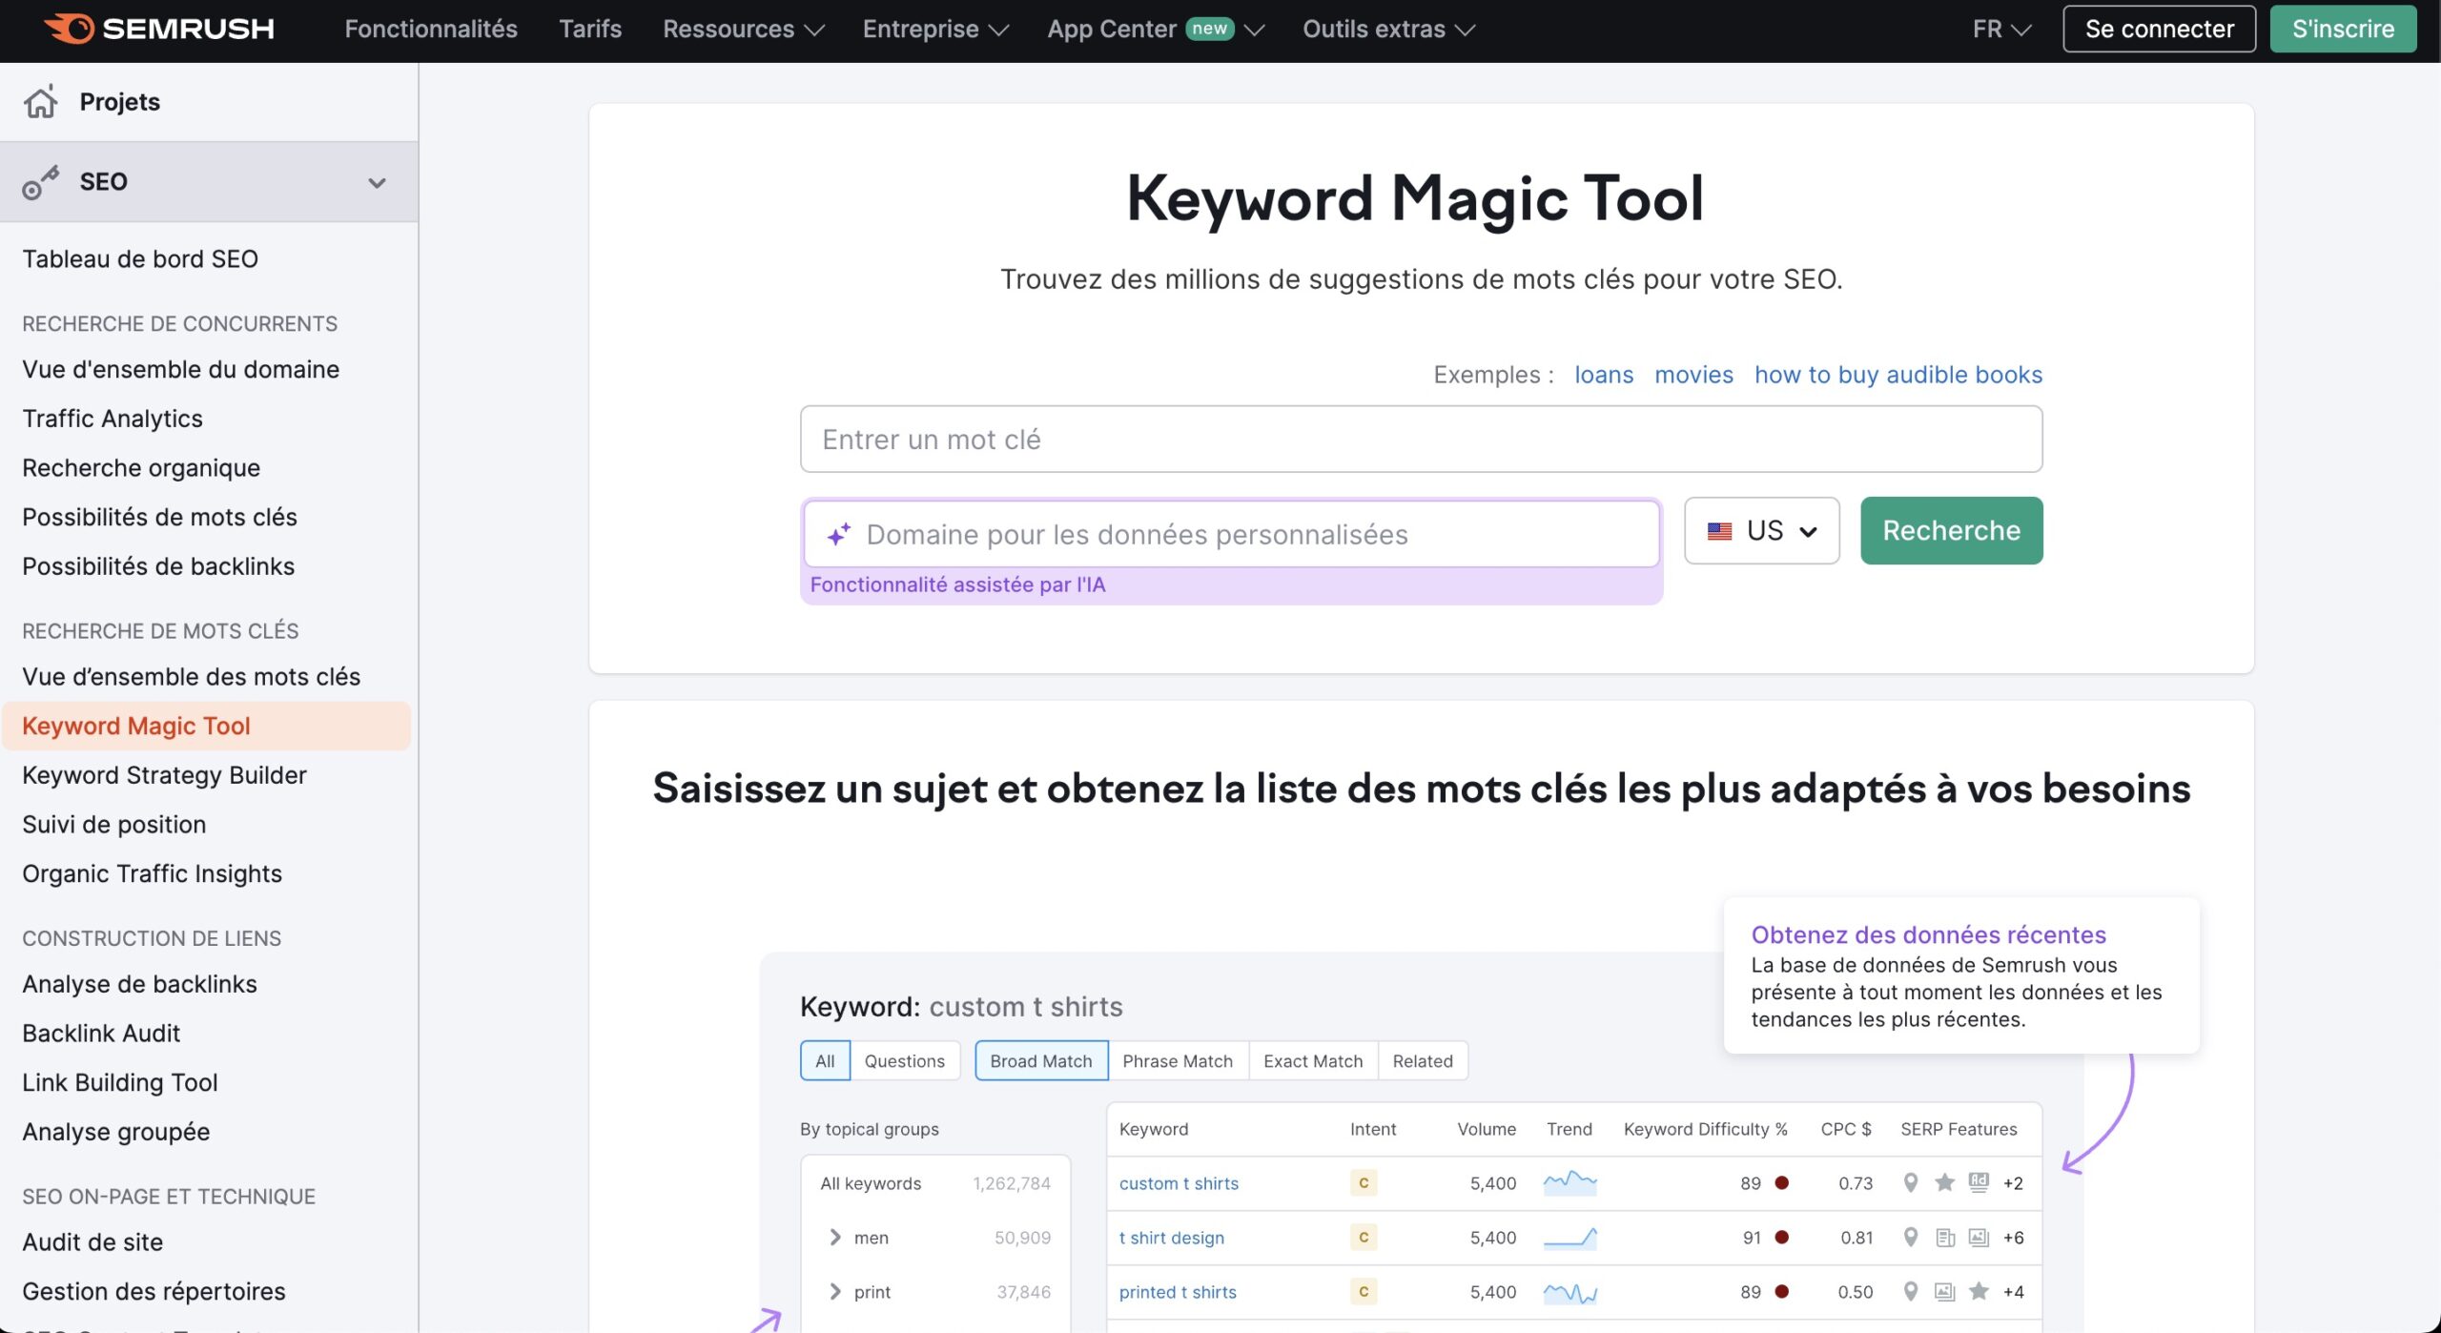Viewport: 2441px width, 1333px height.
Task: Click the Entrer un mot clé field
Action: [1421, 440]
